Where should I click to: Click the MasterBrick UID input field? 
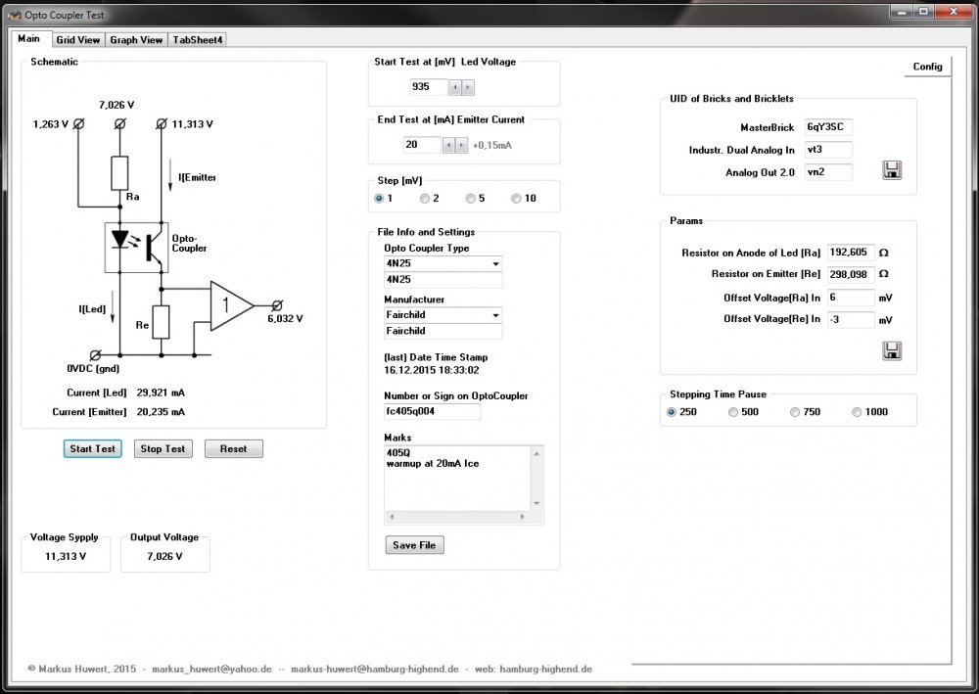pos(827,127)
